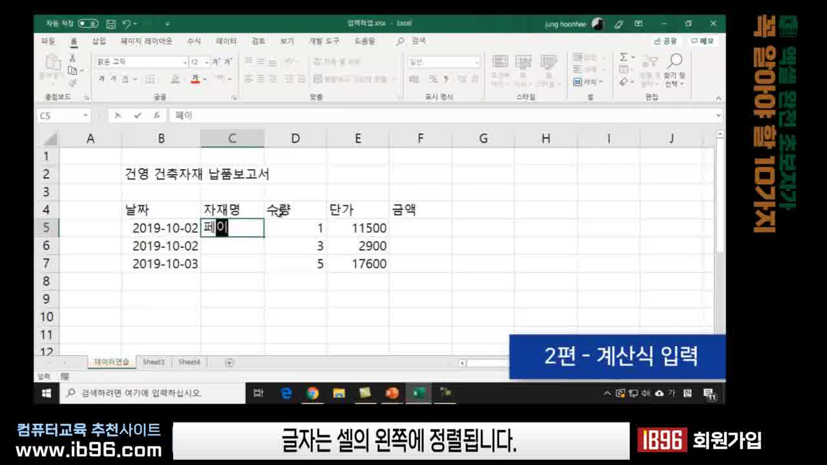Click the AutoSum sigma icon
This screenshot has height=465, width=827.
coord(623,57)
